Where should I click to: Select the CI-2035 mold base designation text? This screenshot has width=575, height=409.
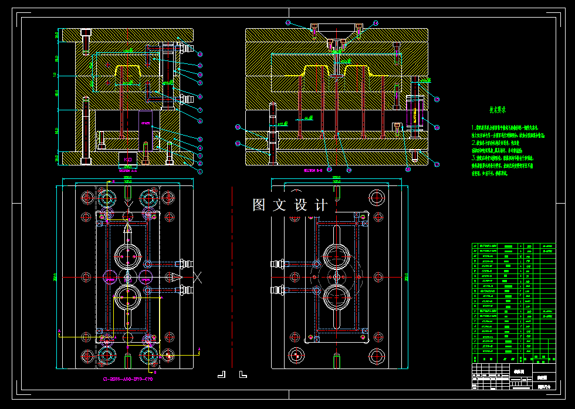click(x=128, y=379)
